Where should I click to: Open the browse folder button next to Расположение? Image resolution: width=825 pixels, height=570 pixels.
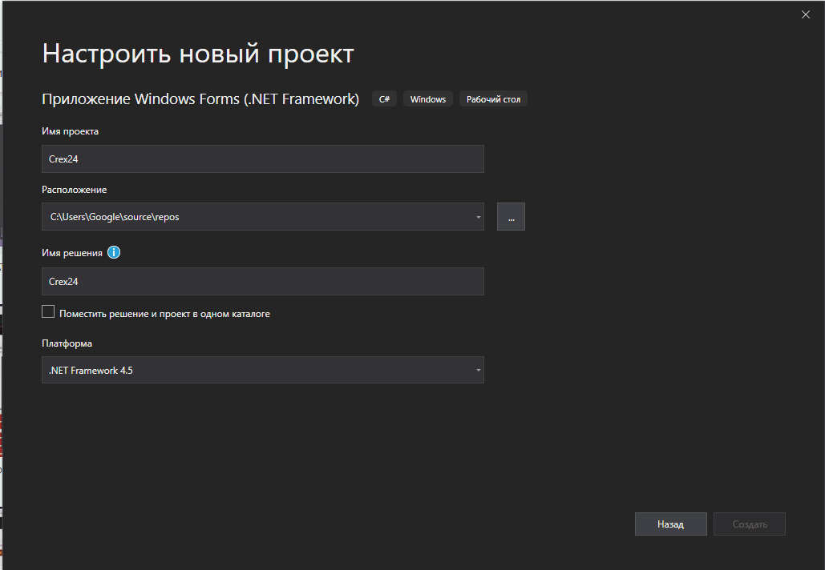[511, 216]
